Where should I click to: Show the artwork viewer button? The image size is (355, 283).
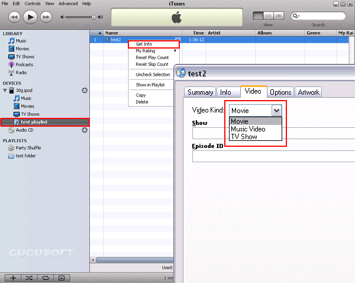(x=61, y=278)
